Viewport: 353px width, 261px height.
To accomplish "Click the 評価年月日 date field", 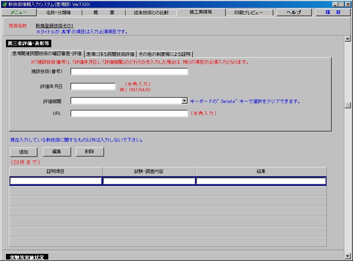I will pyautogui.click(x=93, y=87).
